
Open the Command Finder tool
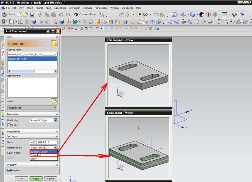[85, 14]
